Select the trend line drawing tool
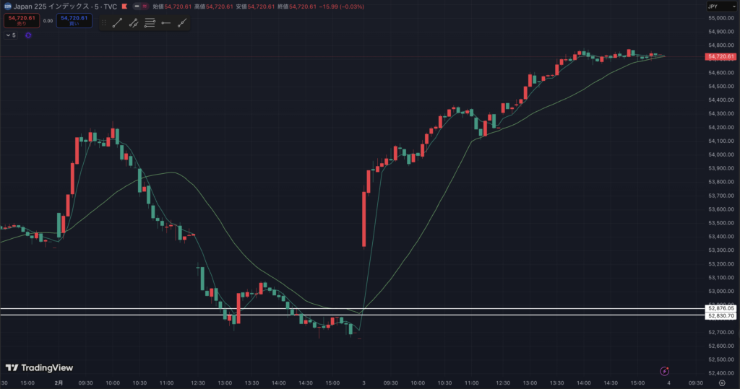Viewport: 740px width, 389px height. 117,23
